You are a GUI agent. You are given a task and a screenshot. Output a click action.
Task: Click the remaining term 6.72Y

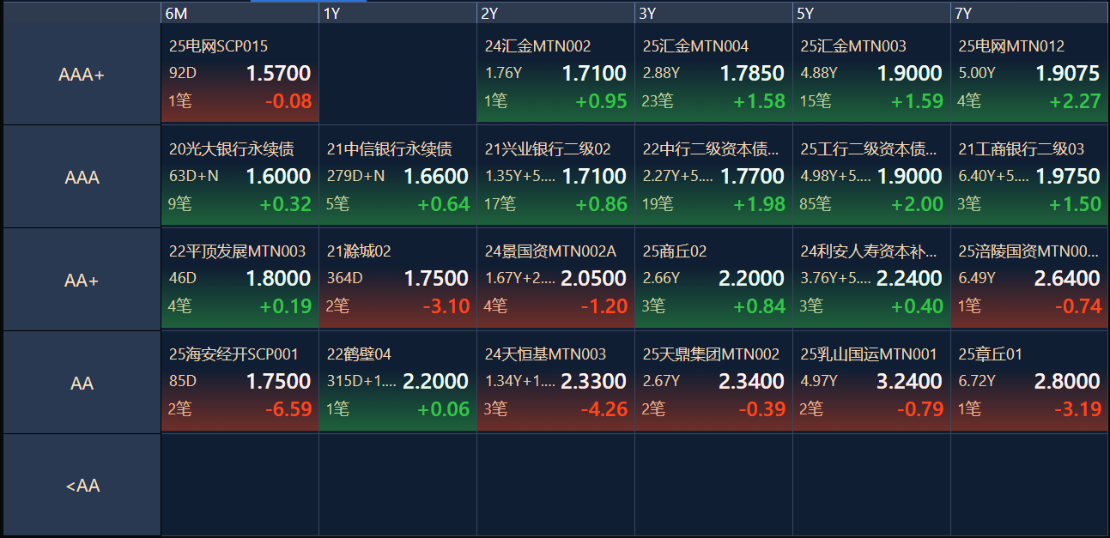click(977, 381)
